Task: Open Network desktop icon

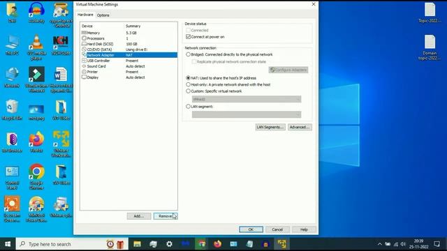Action: click(12, 77)
